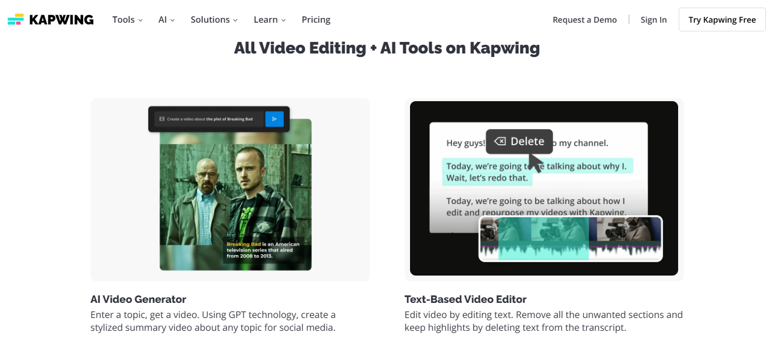Click the audio waveform timeline in preview
This screenshot has height=343, width=777.
(571, 251)
